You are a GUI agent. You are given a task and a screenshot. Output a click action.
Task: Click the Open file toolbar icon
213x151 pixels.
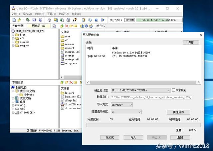pyautogui.click(x=19, y=20)
